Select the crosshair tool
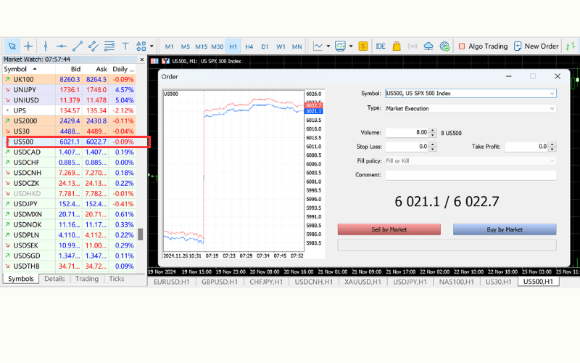The width and height of the screenshot is (580, 363). [28, 46]
